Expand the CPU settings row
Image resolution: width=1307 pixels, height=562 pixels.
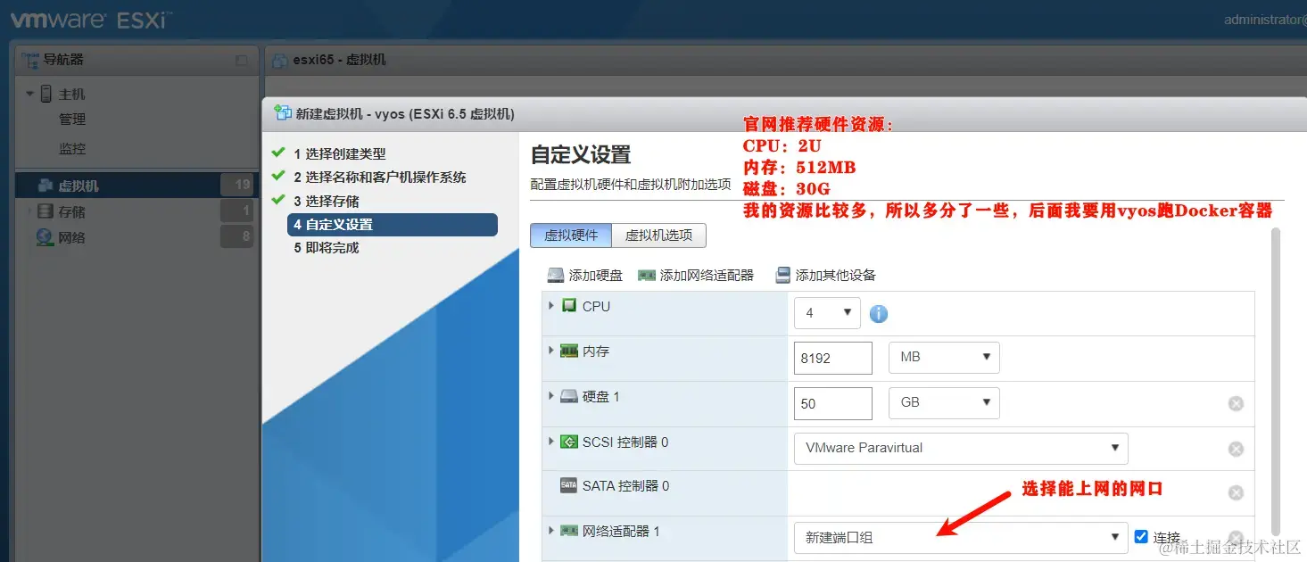pos(552,305)
